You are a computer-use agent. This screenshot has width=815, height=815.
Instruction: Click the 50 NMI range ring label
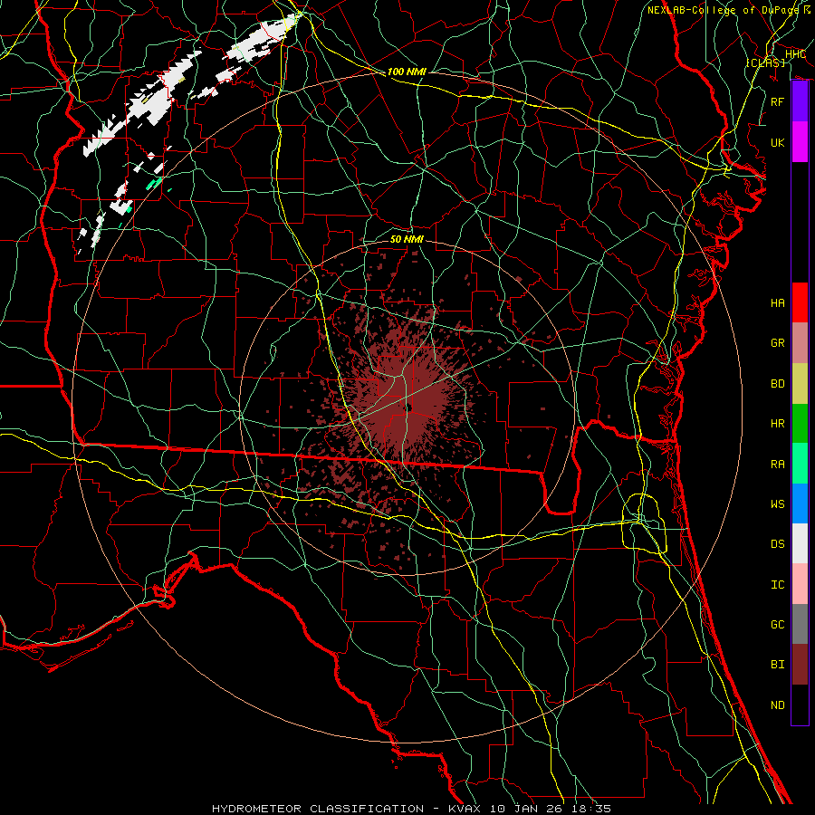point(407,239)
